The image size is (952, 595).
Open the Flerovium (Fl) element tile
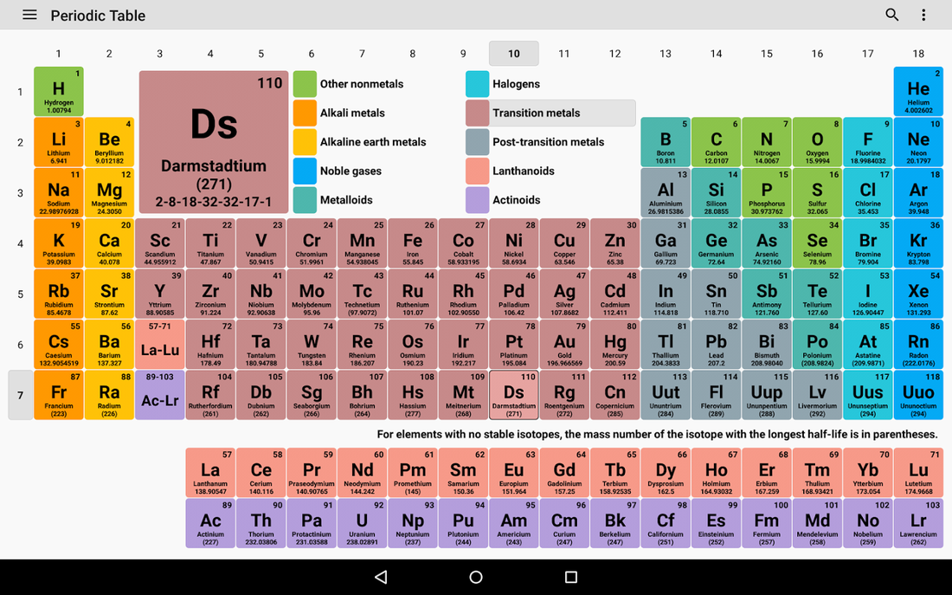pyautogui.click(x=716, y=395)
